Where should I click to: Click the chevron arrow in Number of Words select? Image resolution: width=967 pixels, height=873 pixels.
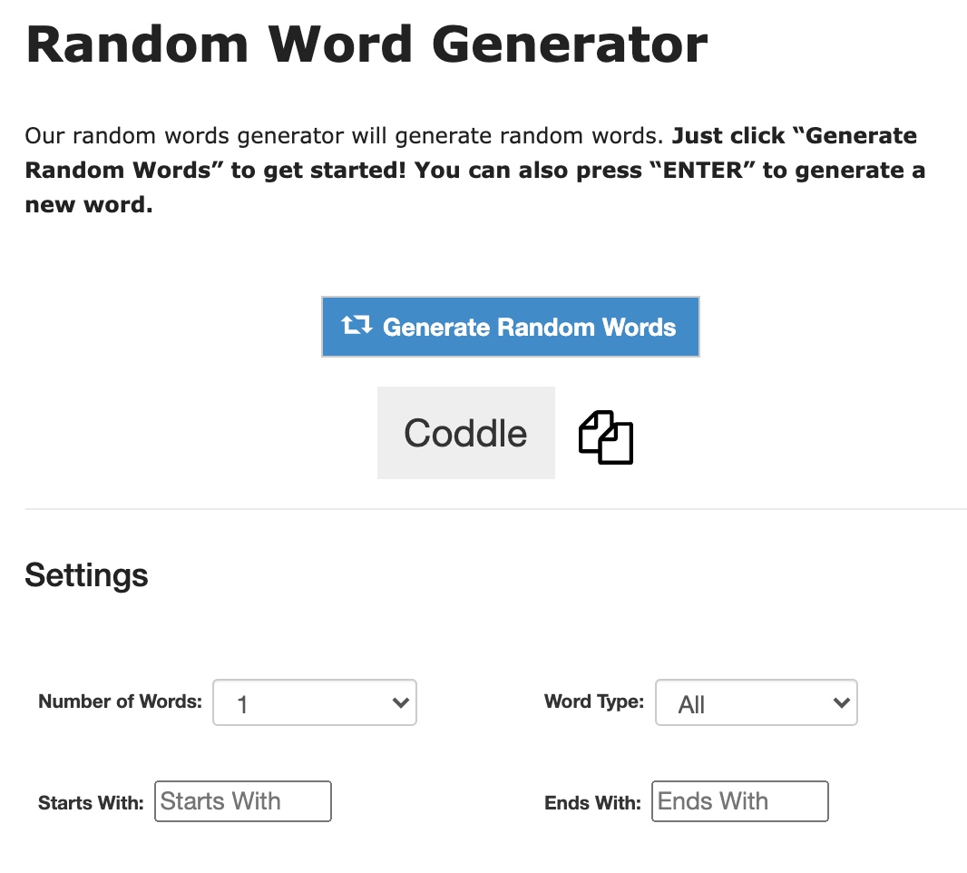399,702
